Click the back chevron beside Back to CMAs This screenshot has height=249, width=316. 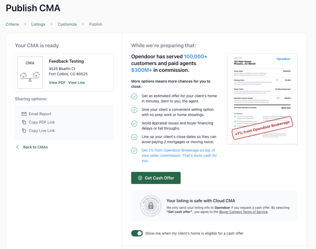(x=17, y=147)
